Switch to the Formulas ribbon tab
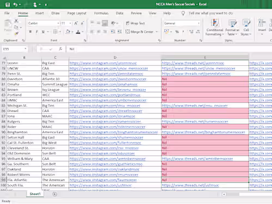 pos(101,13)
